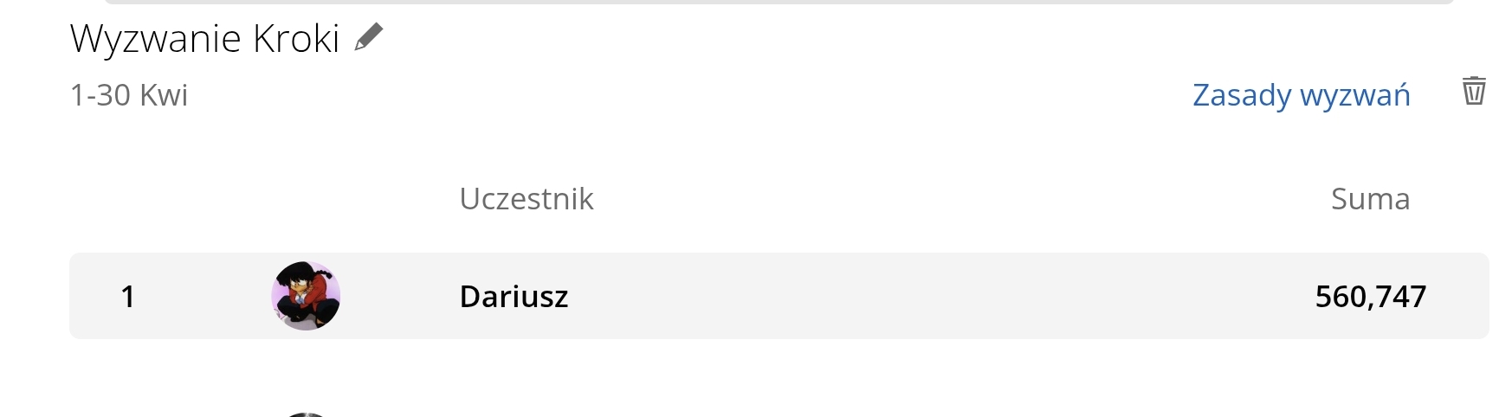Click Dariusz's 560,747 steps value
Screen dimensions: 1499x417
click(x=1370, y=297)
